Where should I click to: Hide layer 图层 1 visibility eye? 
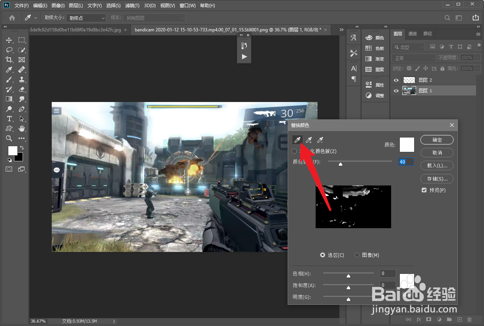[x=396, y=91]
